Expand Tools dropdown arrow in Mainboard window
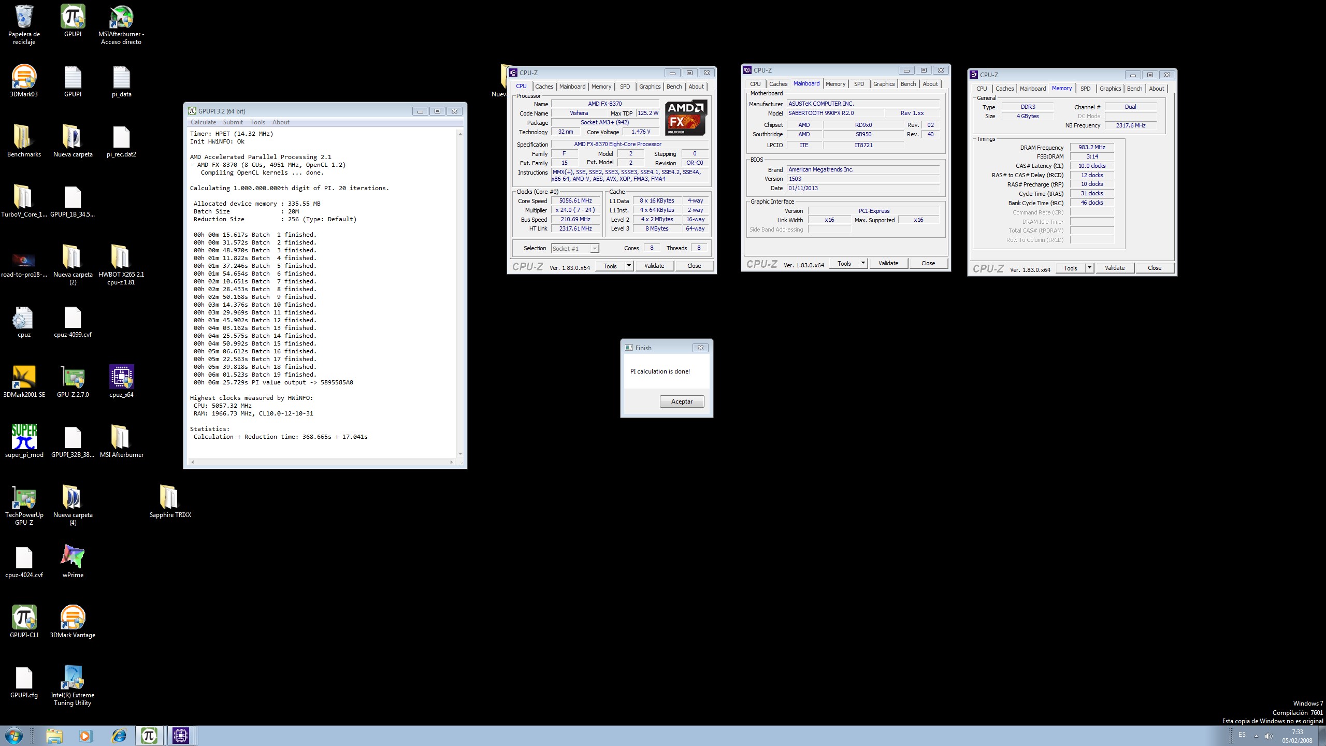This screenshot has width=1326, height=746. pos(863,263)
